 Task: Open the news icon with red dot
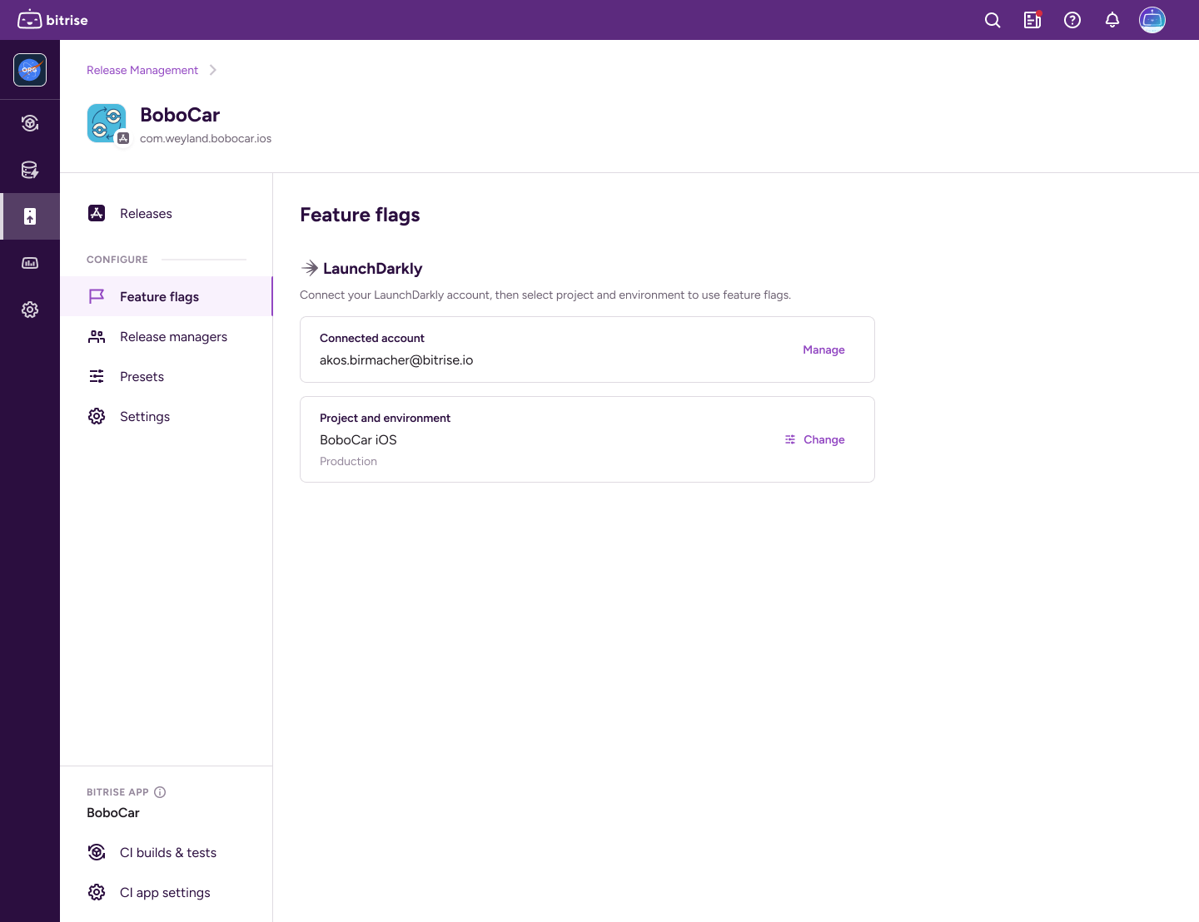(1032, 20)
